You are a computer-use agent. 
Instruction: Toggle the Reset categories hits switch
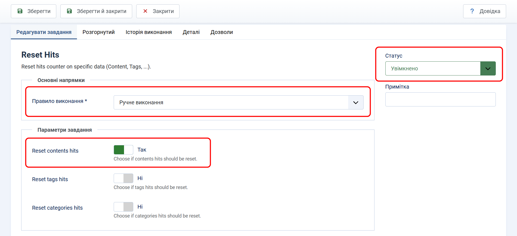click(123, 207)
